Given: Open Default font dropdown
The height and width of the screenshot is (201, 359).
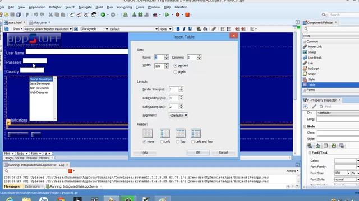Looking at the screenshot, I should pyautogui.click(x=134, y=29).
